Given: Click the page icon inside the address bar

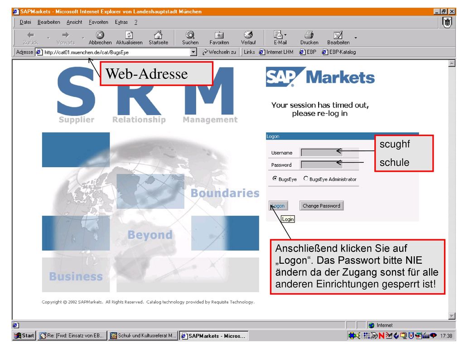Looking at the screenshot, I should (x=39, y=53).
